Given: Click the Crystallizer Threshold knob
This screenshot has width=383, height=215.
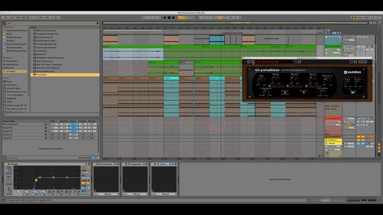Looking at the screenshot, I should 266,92.
